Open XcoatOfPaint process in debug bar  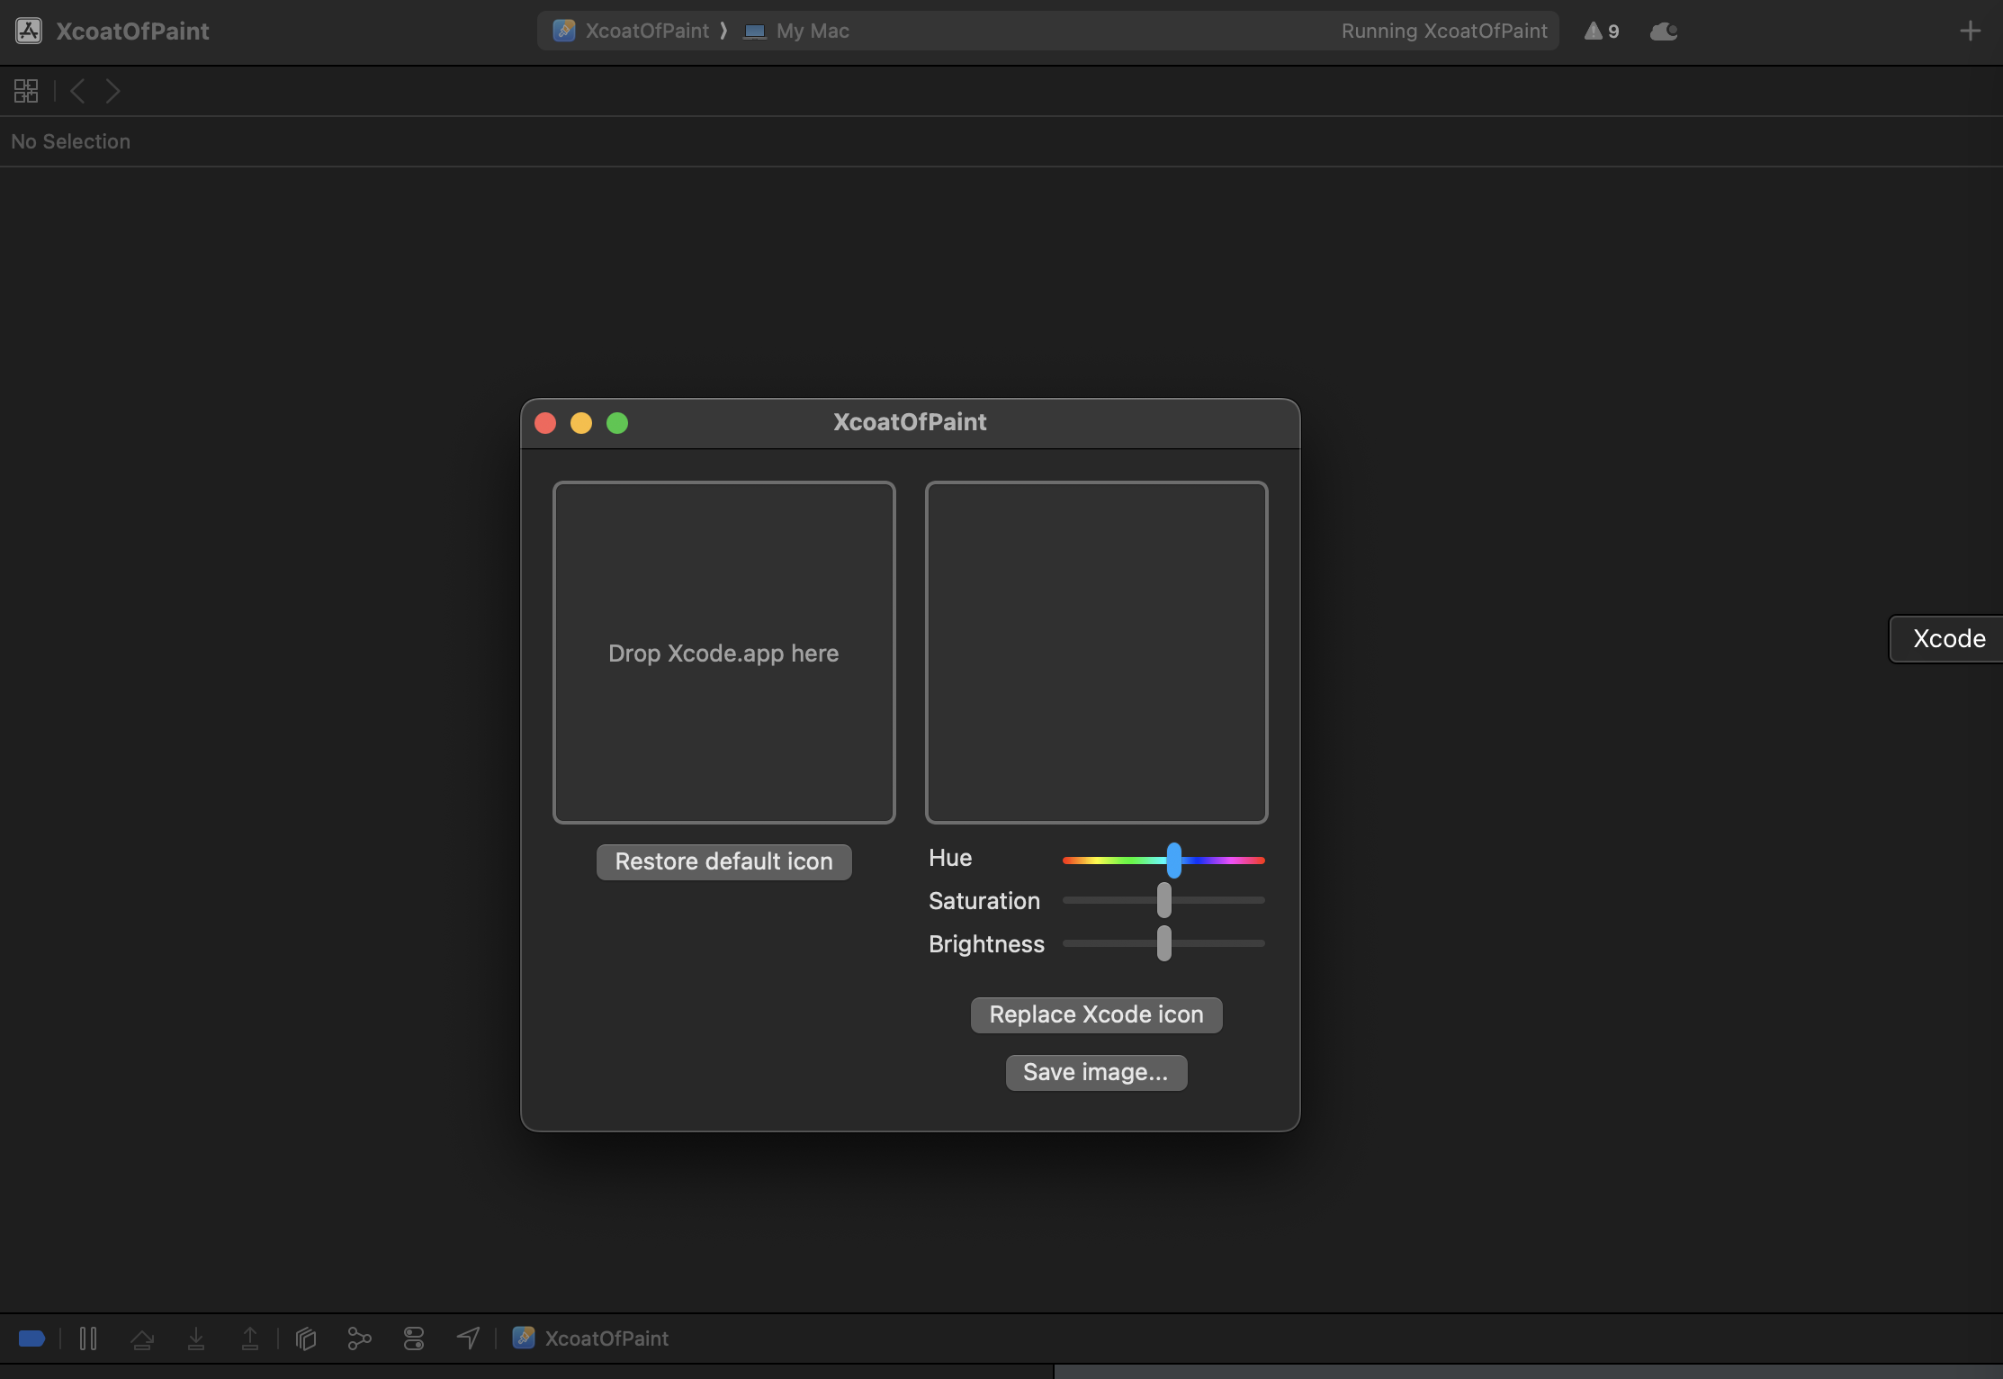(591, 1338)
